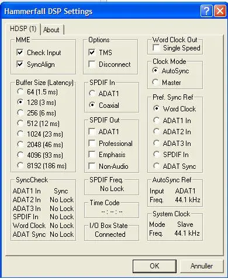Click AutoSync Ref Freq. 44.1 kHz value
The height and width of the screenshot is (279, 228).
point(188,200)
